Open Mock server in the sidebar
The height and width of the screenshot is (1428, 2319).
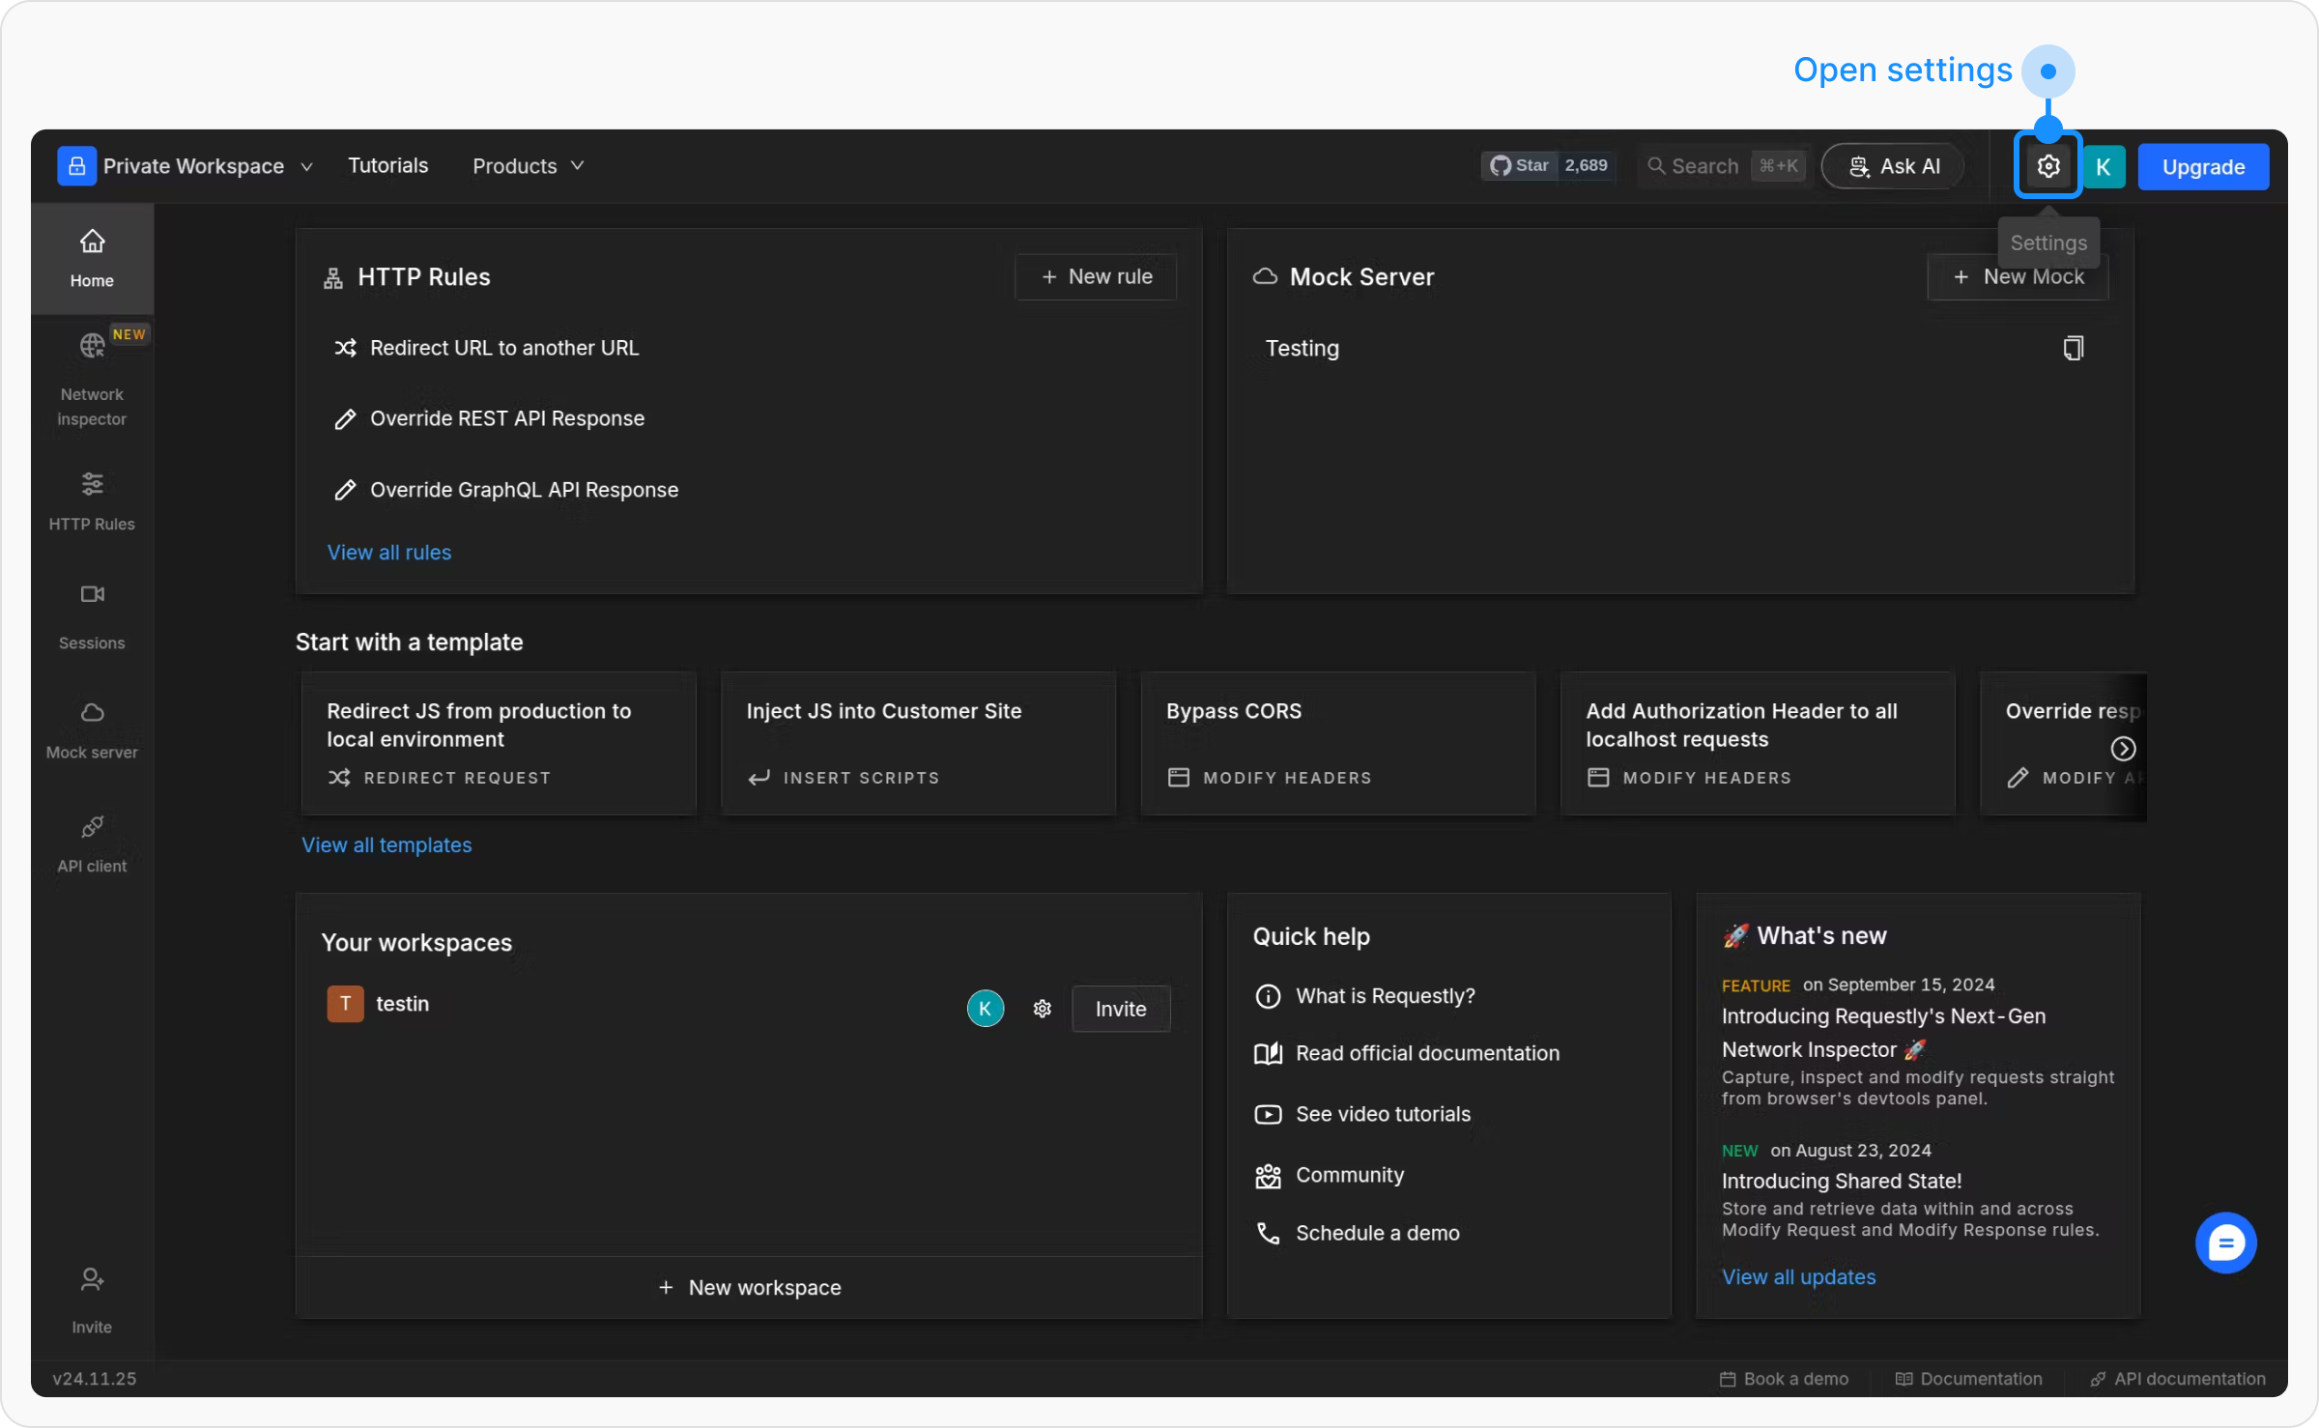pyautogui.click(x=92, y=729)
